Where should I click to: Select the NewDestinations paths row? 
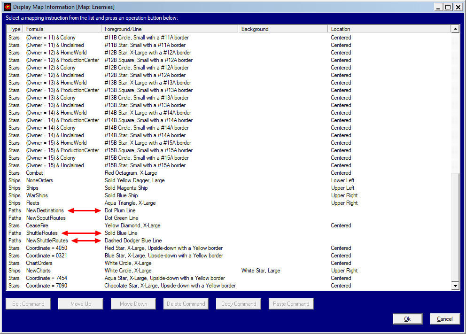pos(45,210)
